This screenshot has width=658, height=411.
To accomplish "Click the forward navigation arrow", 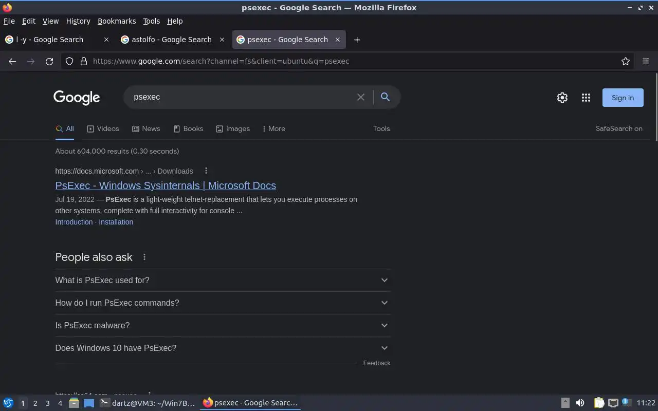I will [31, 61].
